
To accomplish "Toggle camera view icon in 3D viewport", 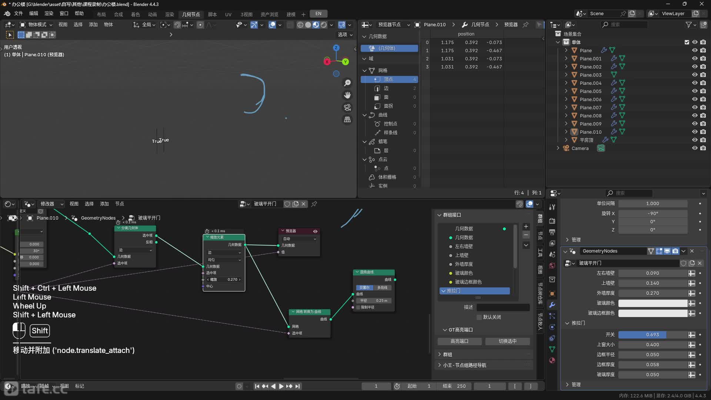I will coord(347,107).
